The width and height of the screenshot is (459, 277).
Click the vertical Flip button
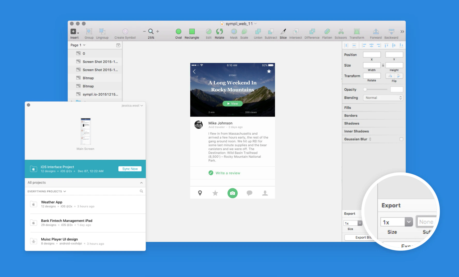tap(399, 76)
